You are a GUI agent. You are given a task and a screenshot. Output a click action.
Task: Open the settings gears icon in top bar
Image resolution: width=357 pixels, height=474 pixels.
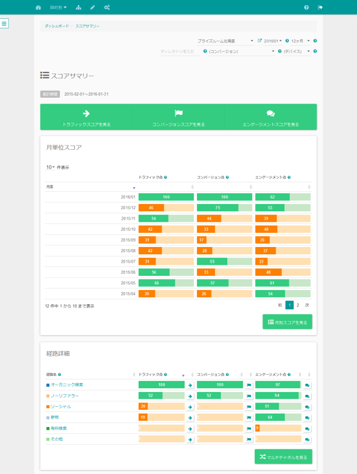107,7
